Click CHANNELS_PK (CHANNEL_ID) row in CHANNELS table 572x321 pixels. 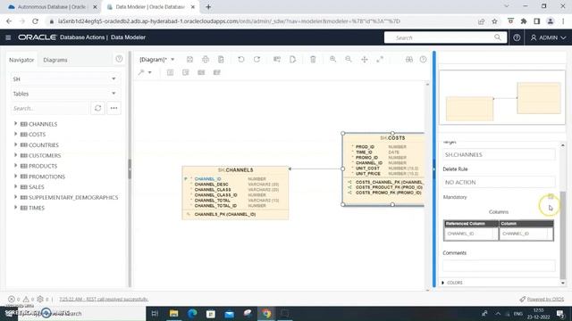[x=224, y=214]
